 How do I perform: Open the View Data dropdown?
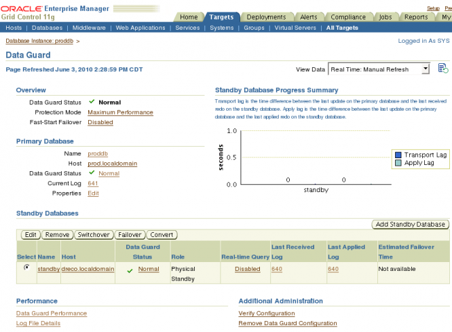click(379, 69)
